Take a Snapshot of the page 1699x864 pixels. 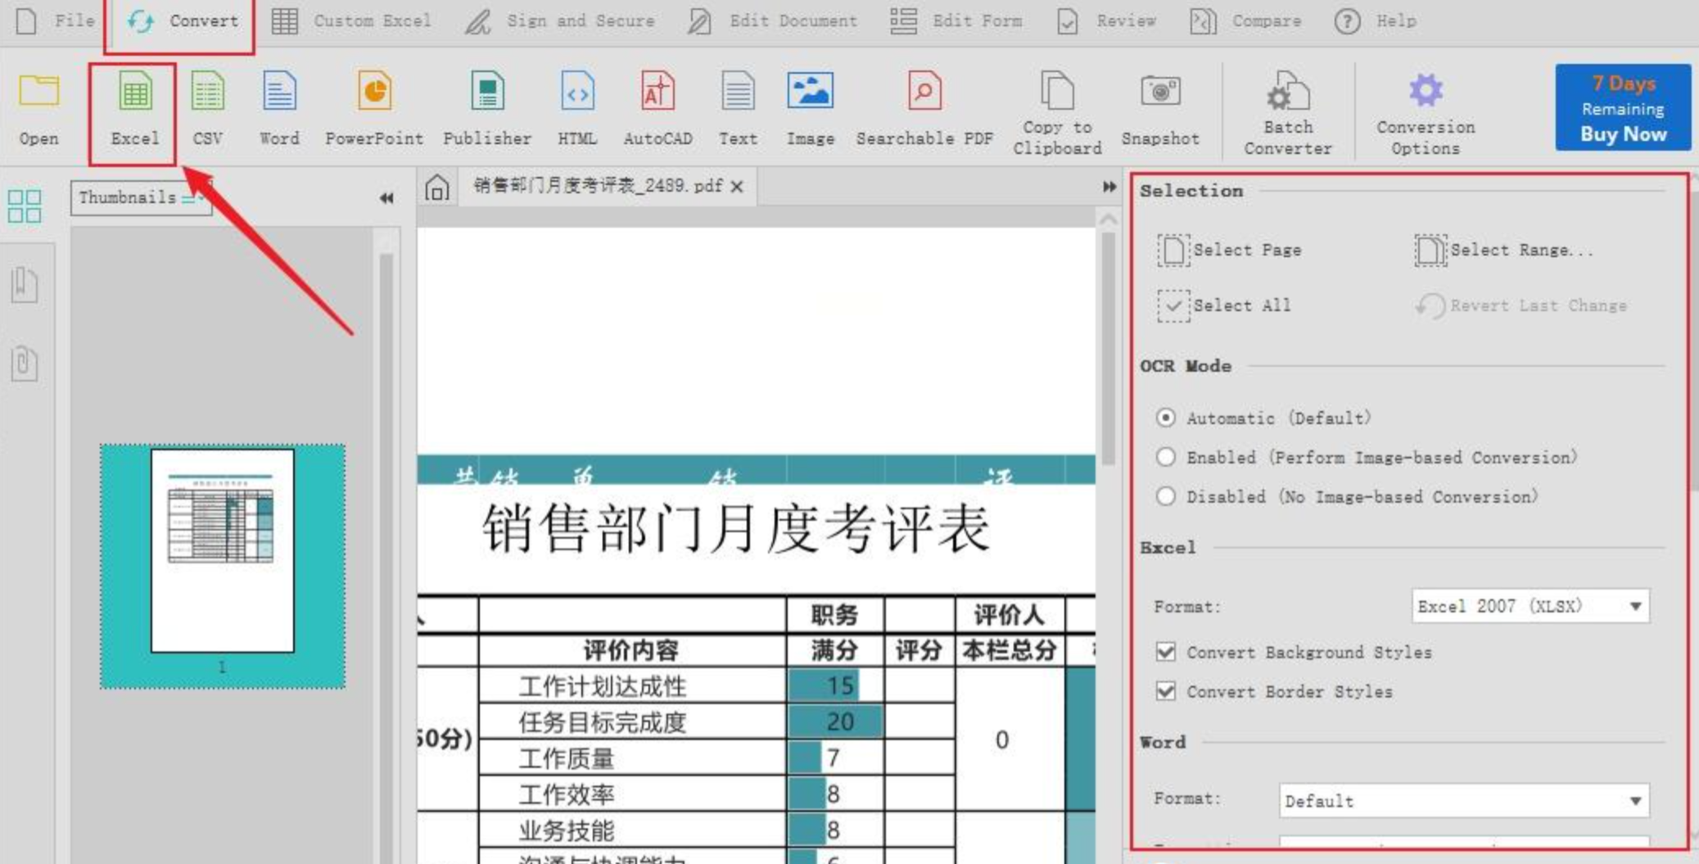(1160, 109)
